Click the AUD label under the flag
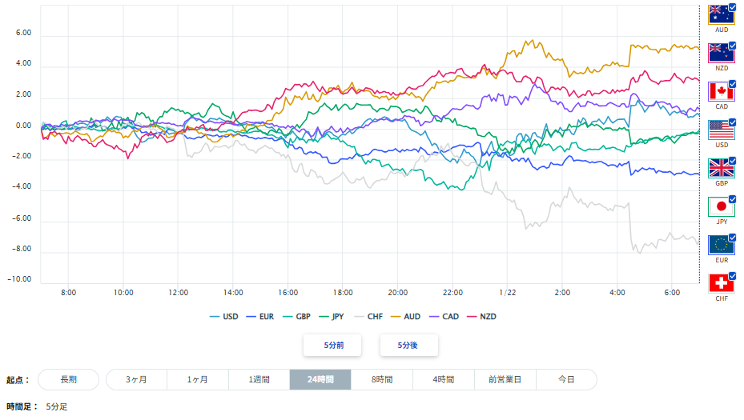Image resolution: width=744 pixels, height=420 pixels. [x=722, y=30]
